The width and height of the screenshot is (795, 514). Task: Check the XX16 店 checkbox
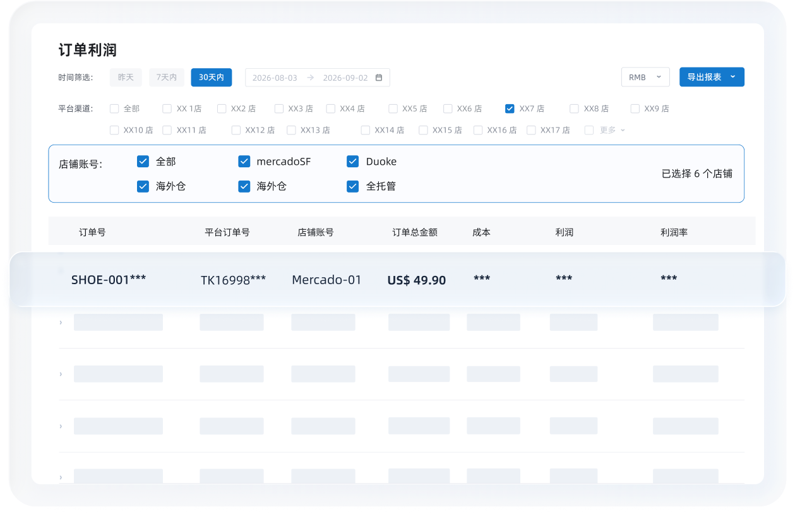[x=478, y=130]
